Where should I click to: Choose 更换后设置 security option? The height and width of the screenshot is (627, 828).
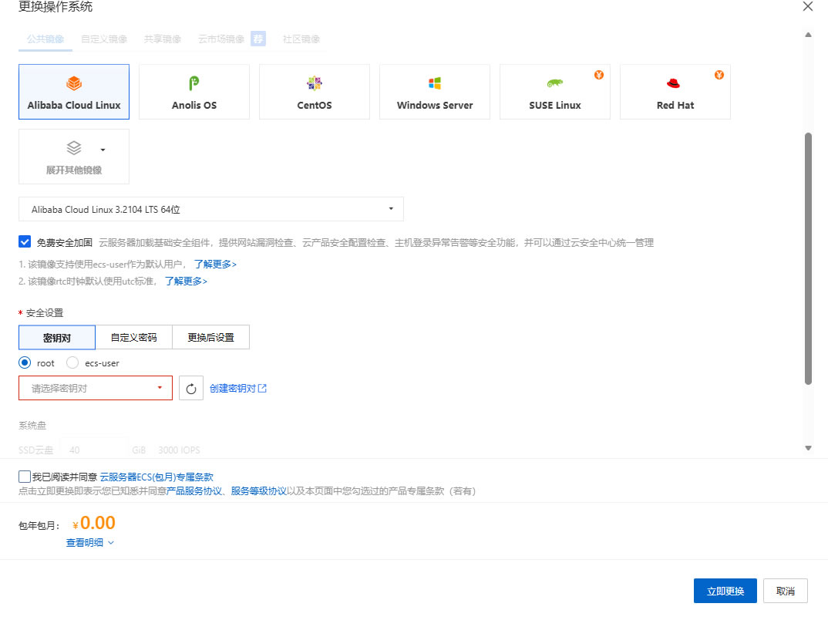(x=210, y=338)
